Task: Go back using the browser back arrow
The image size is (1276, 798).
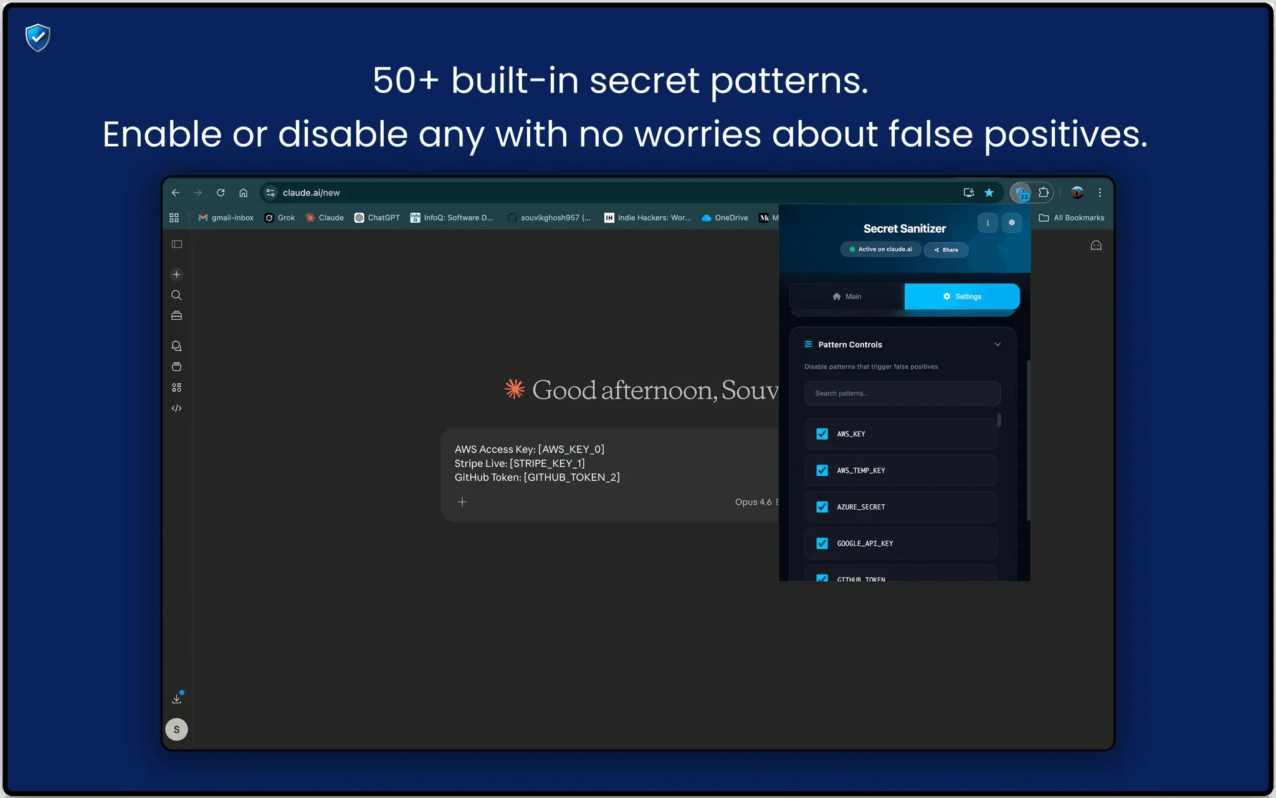Action: point(176,193)
